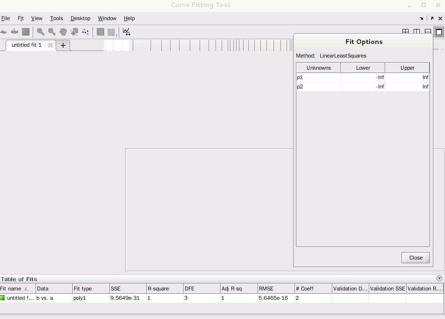This screenshot has width=445, height=319.
Task: Select the p1 unknown row
Action: (x=318, y=77)
